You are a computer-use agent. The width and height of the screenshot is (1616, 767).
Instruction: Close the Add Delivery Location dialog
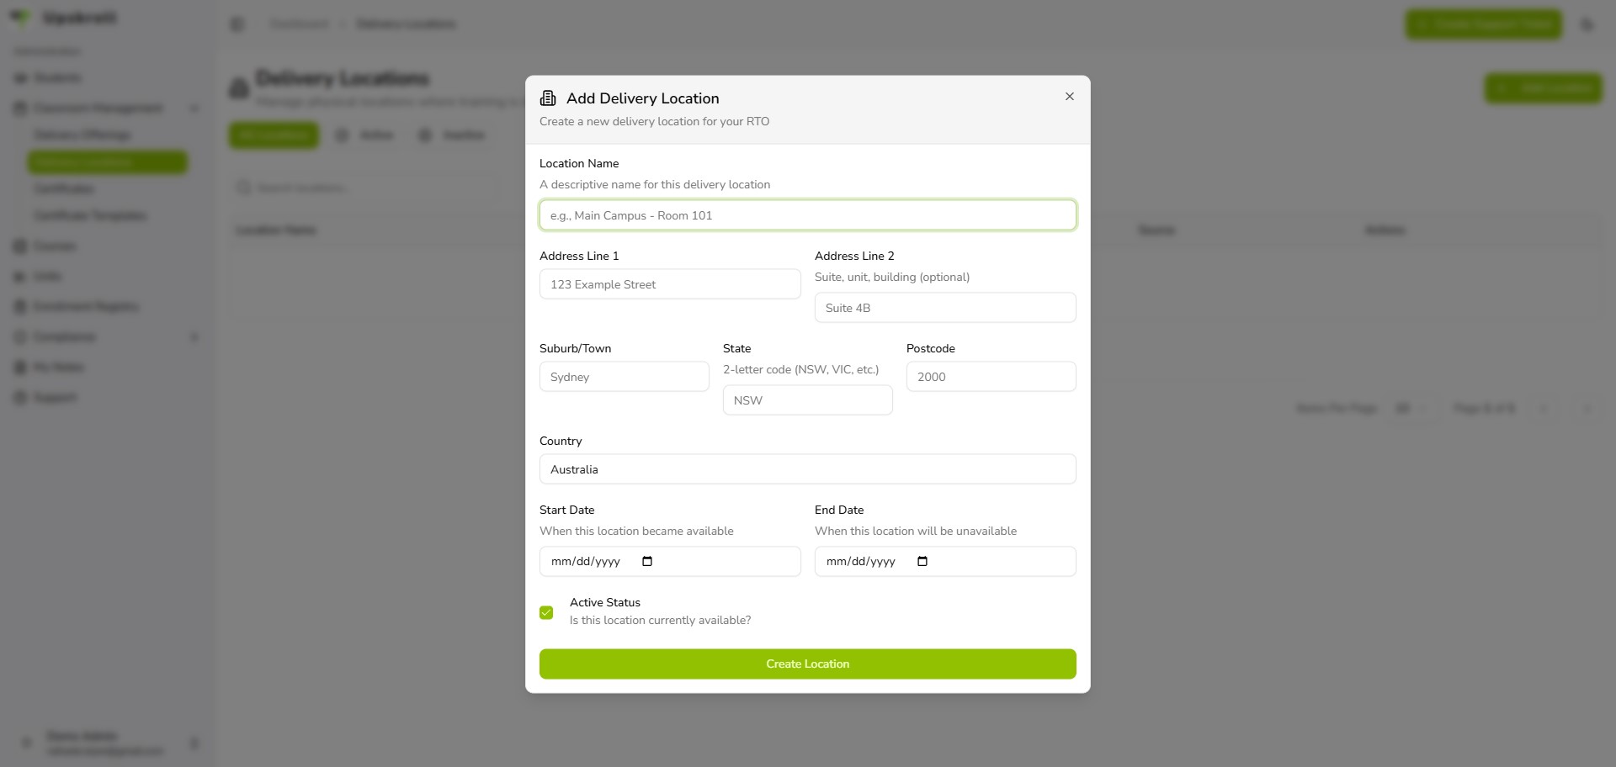pos(1069,97)
